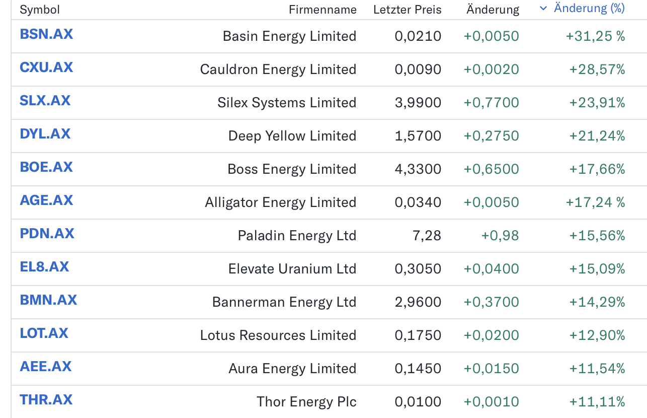Click the Änderung column header
This screenshot has width=647, height=418.
pyautogui.click(x=493, y=10)
